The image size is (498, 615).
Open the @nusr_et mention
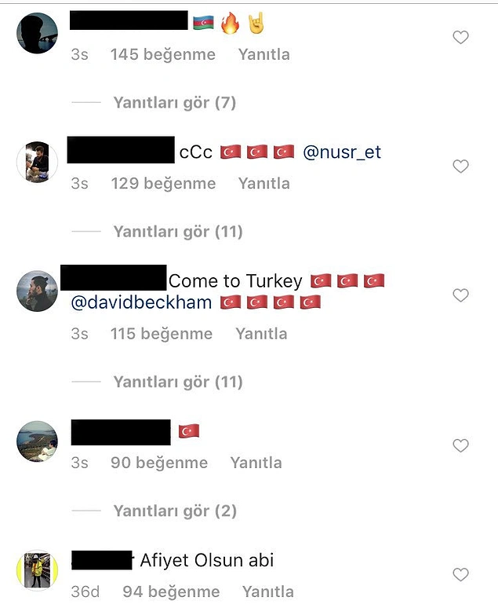click(342, 152)
